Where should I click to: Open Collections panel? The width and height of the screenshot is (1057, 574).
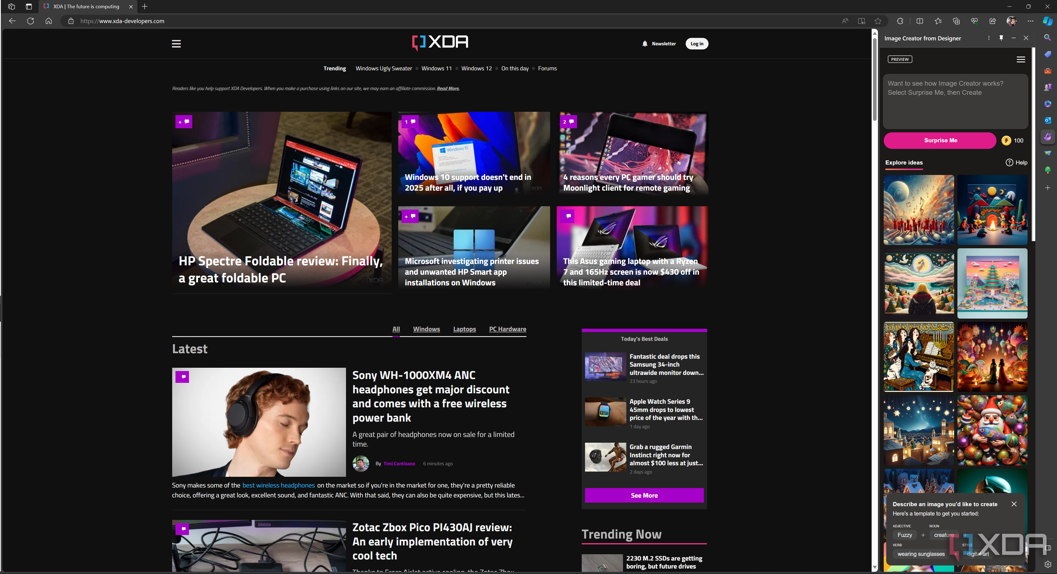coord(956,21)
